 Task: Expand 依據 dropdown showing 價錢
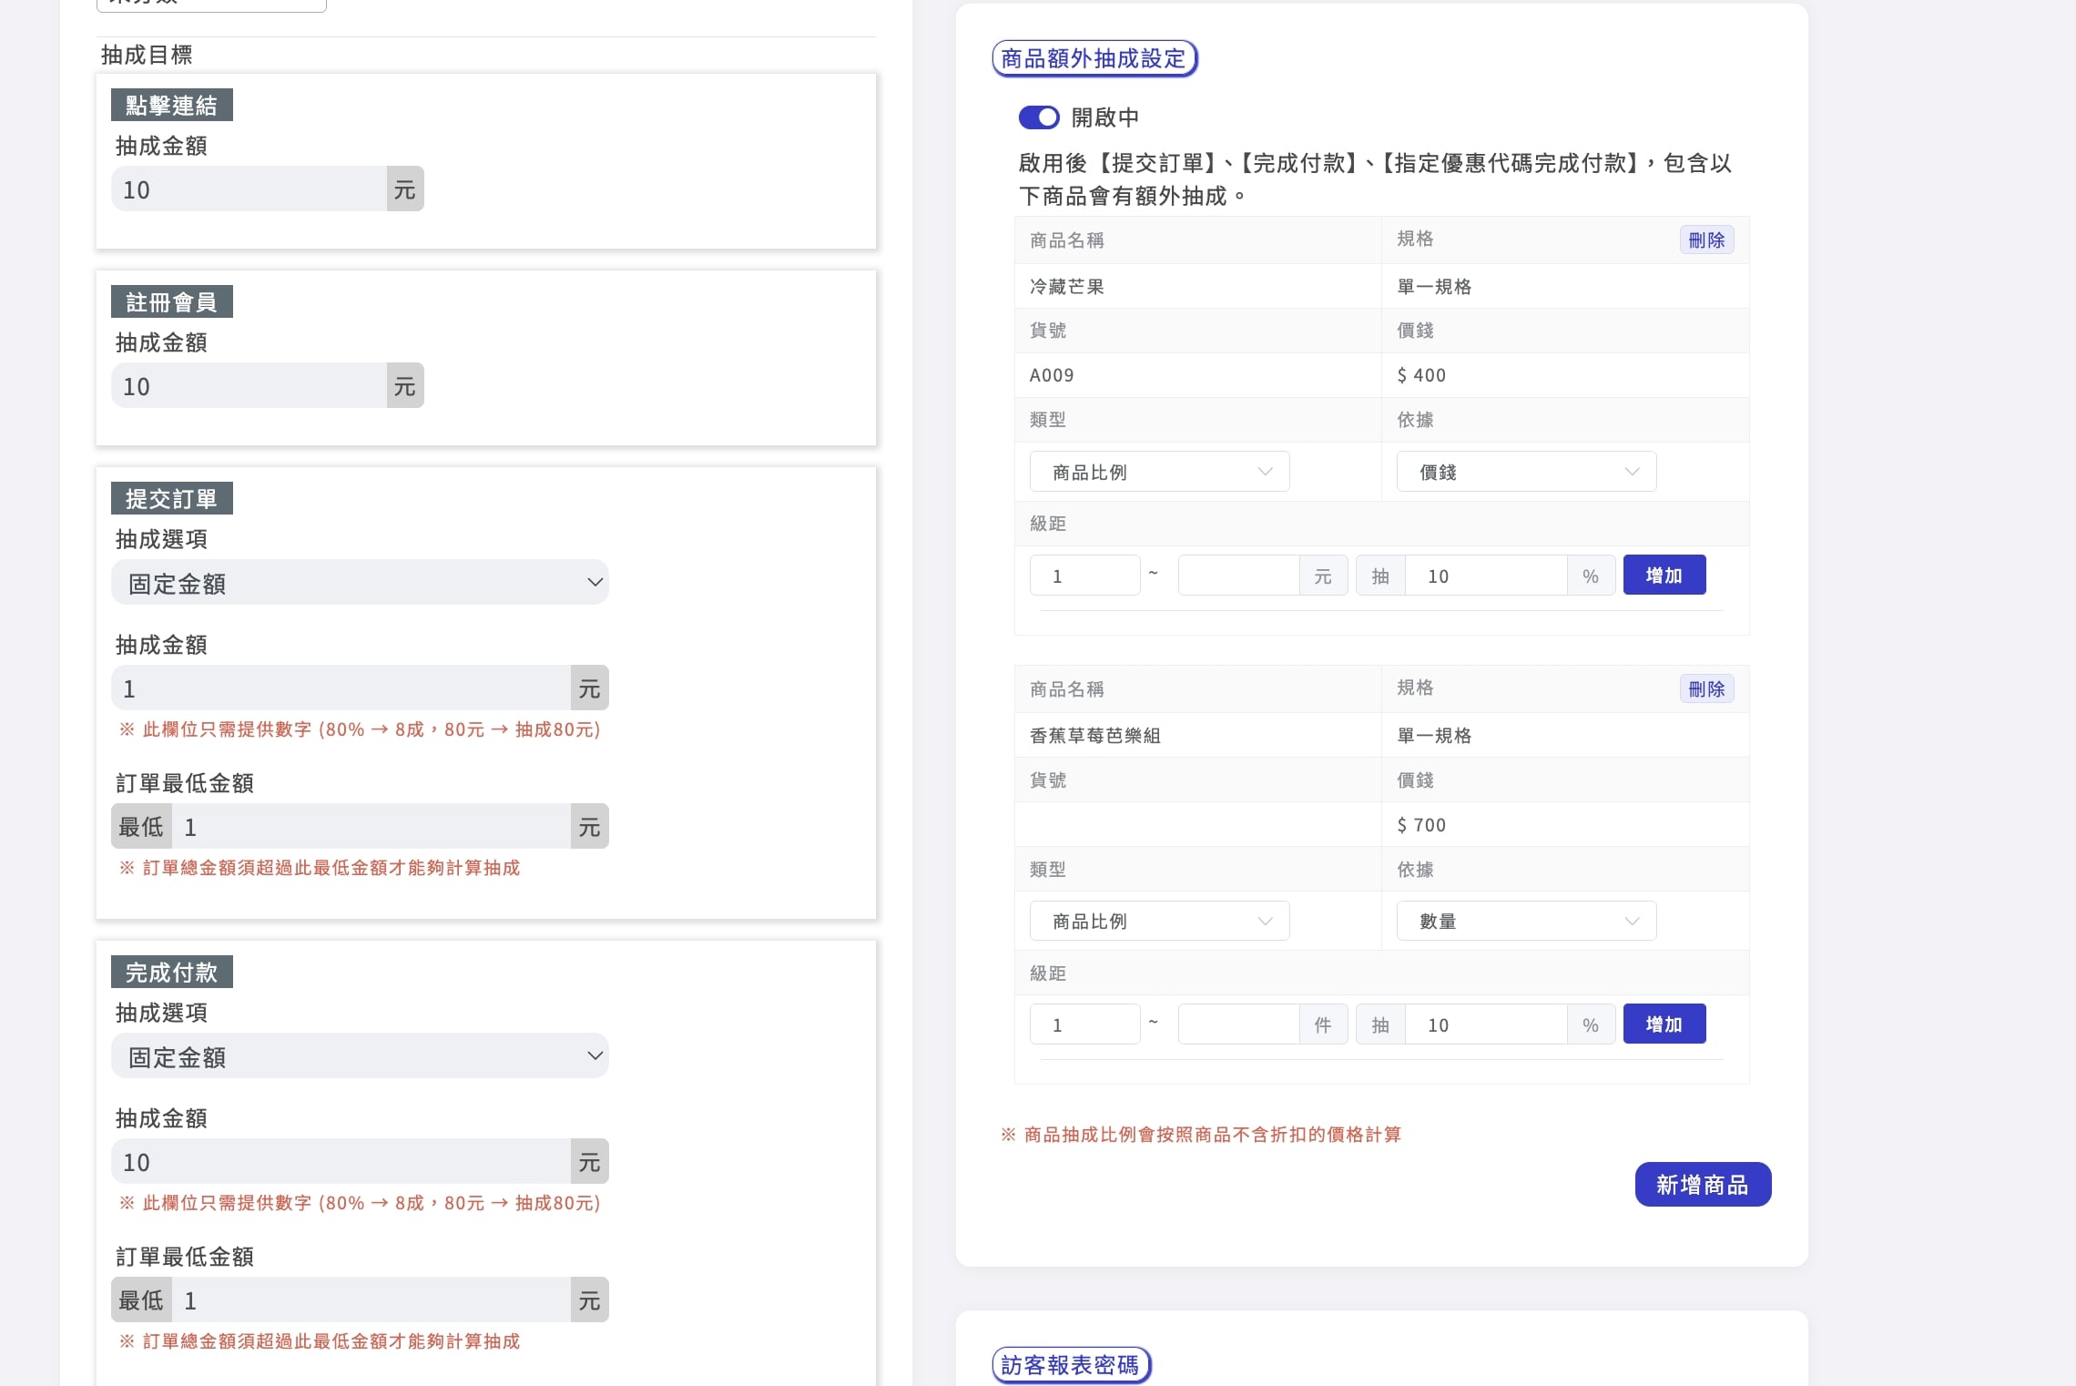coord(1526,472)
